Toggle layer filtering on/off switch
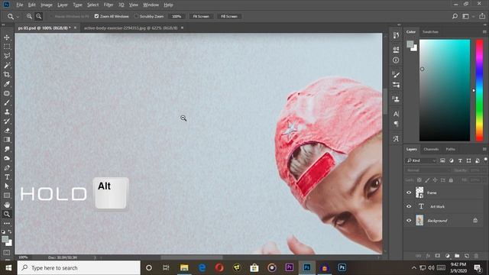The height and width of the screenshot is (275, 489). [x=486, y=160]
